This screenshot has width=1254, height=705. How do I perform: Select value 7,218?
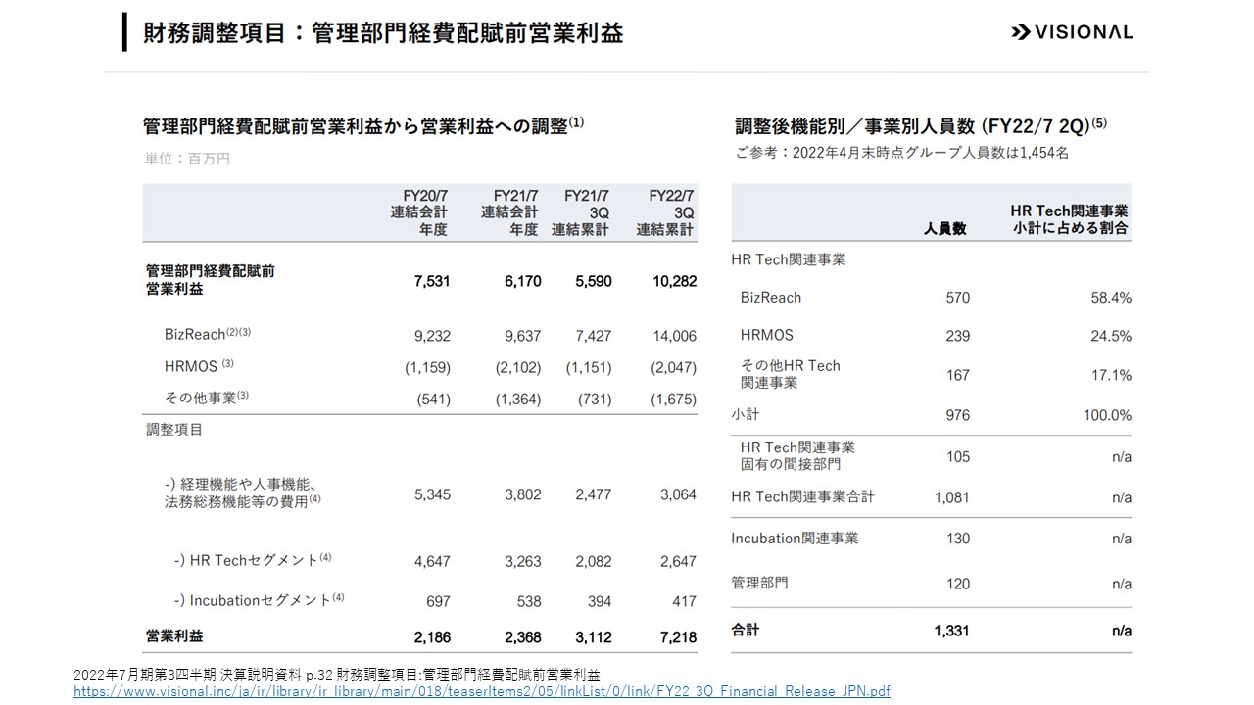click(678, 637)
